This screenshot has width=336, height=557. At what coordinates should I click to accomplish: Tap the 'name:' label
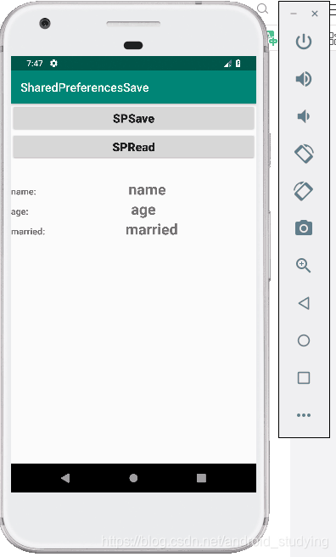tap(24, 192)
